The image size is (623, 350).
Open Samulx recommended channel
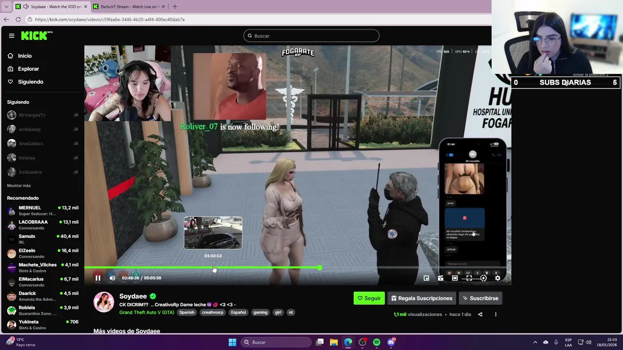click(43, 239)
